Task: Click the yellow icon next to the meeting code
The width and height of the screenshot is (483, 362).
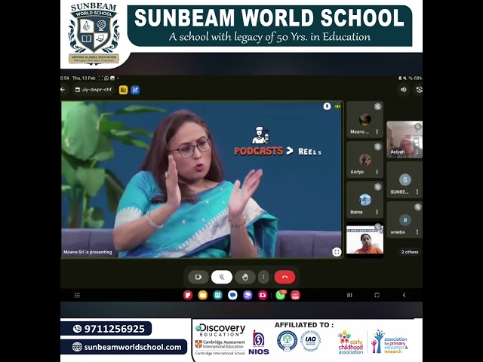Action: 123,90
